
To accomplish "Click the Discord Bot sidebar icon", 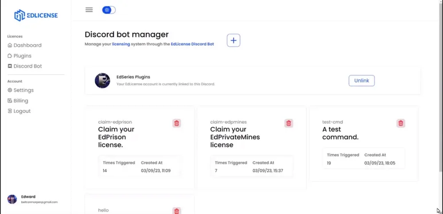I will [10, 66].
